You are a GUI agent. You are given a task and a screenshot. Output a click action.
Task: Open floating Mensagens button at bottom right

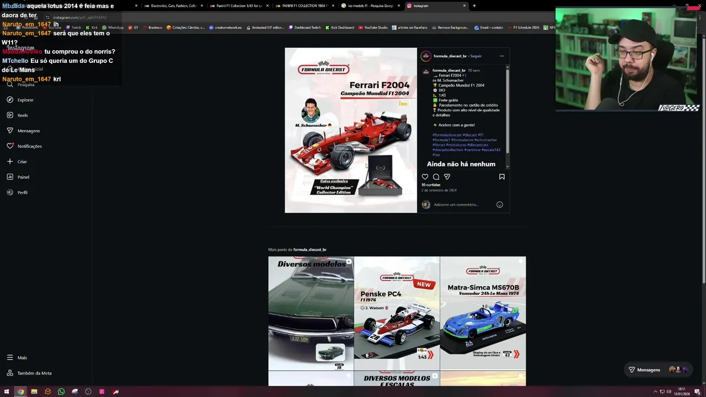point(659,370)
